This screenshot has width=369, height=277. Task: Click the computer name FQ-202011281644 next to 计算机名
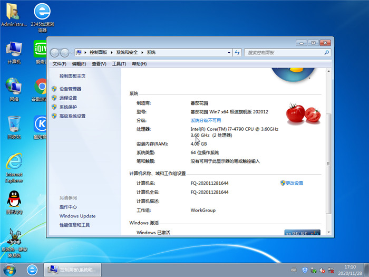(209, 183)
